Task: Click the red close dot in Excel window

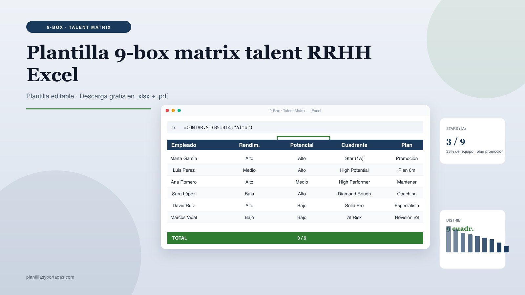Action: tap(167, 110)
